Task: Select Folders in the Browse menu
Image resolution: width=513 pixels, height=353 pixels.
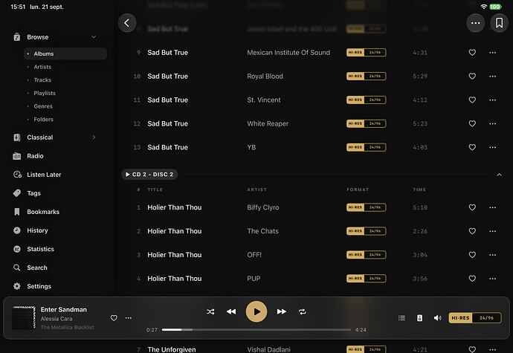Action: 44,120
